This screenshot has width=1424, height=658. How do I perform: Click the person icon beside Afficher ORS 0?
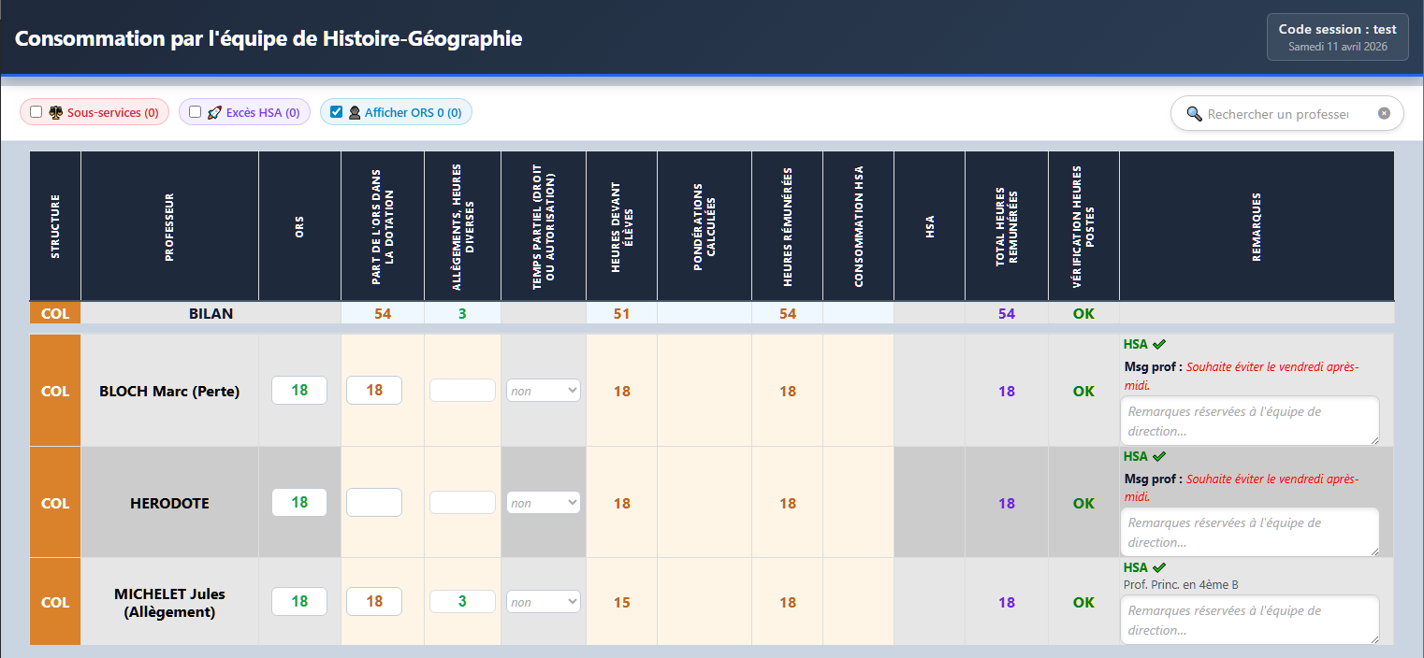pos(355,112)
